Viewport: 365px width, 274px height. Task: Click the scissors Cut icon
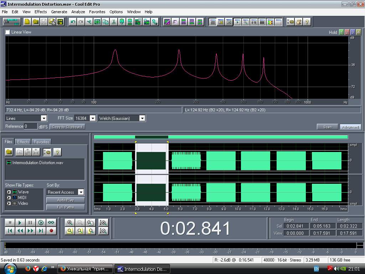(x=113, y=22)
